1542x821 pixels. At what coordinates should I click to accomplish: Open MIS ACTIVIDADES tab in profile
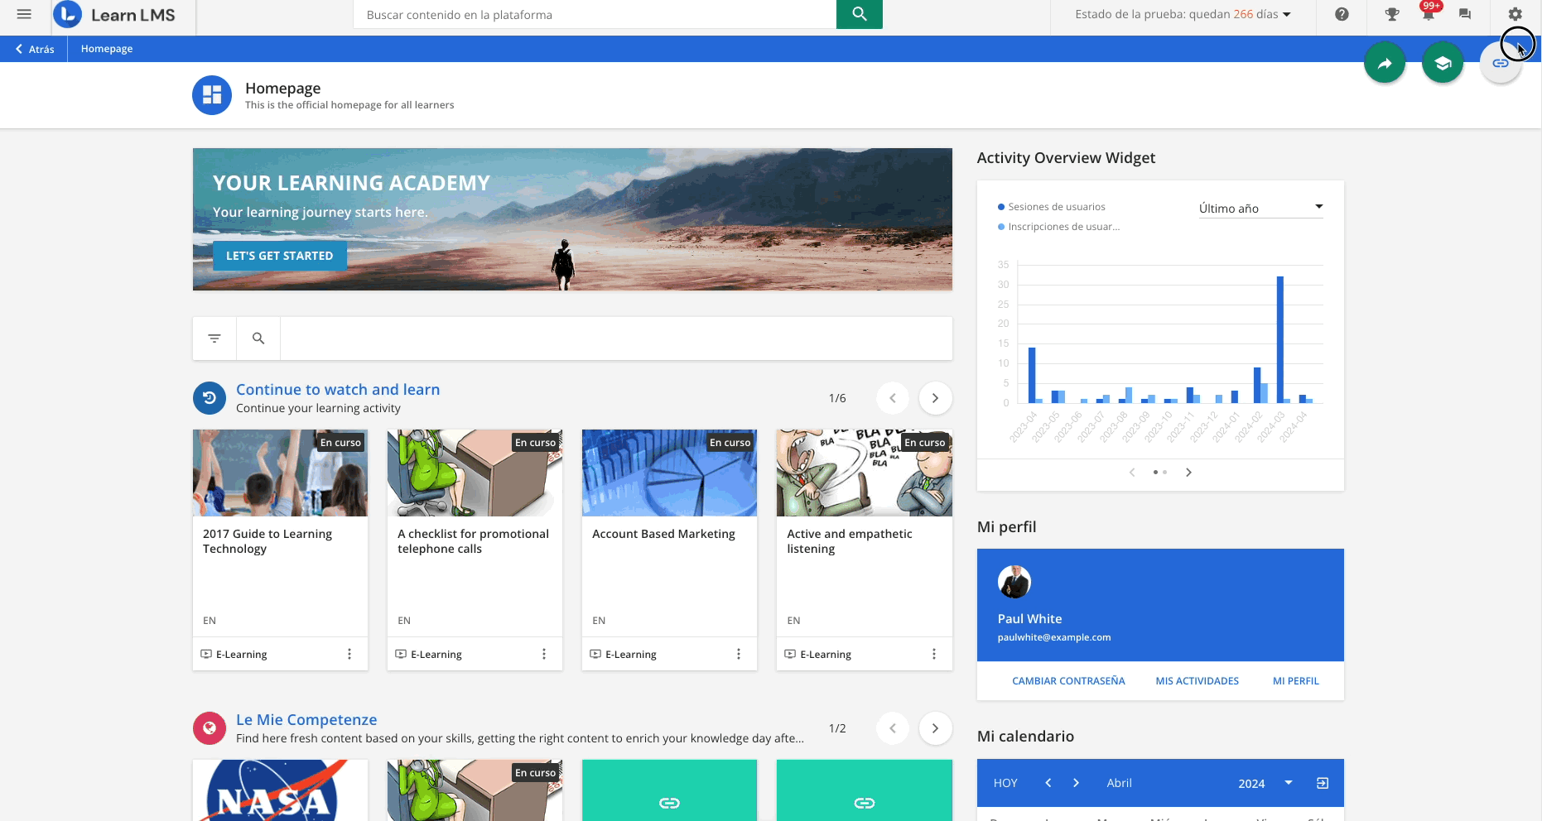coord(1197,681)
